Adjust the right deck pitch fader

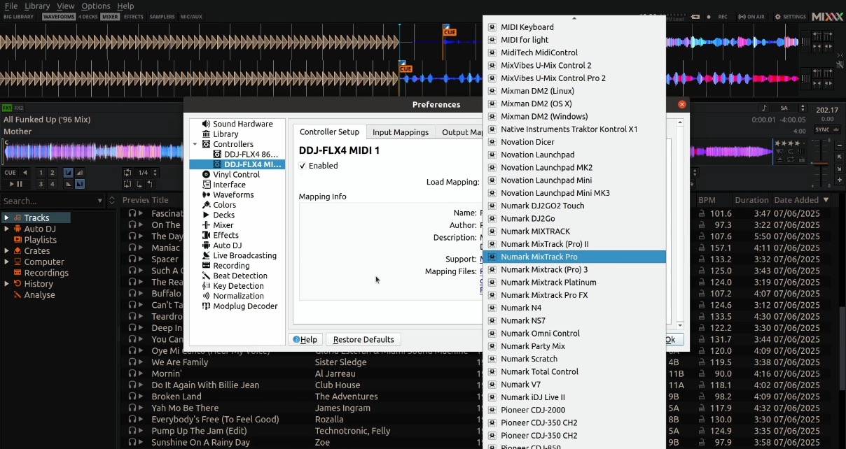pos(821,163)
